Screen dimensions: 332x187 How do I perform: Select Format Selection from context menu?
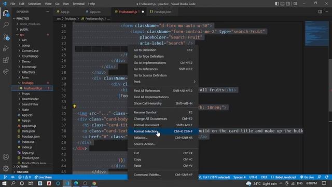coord(163,131)
